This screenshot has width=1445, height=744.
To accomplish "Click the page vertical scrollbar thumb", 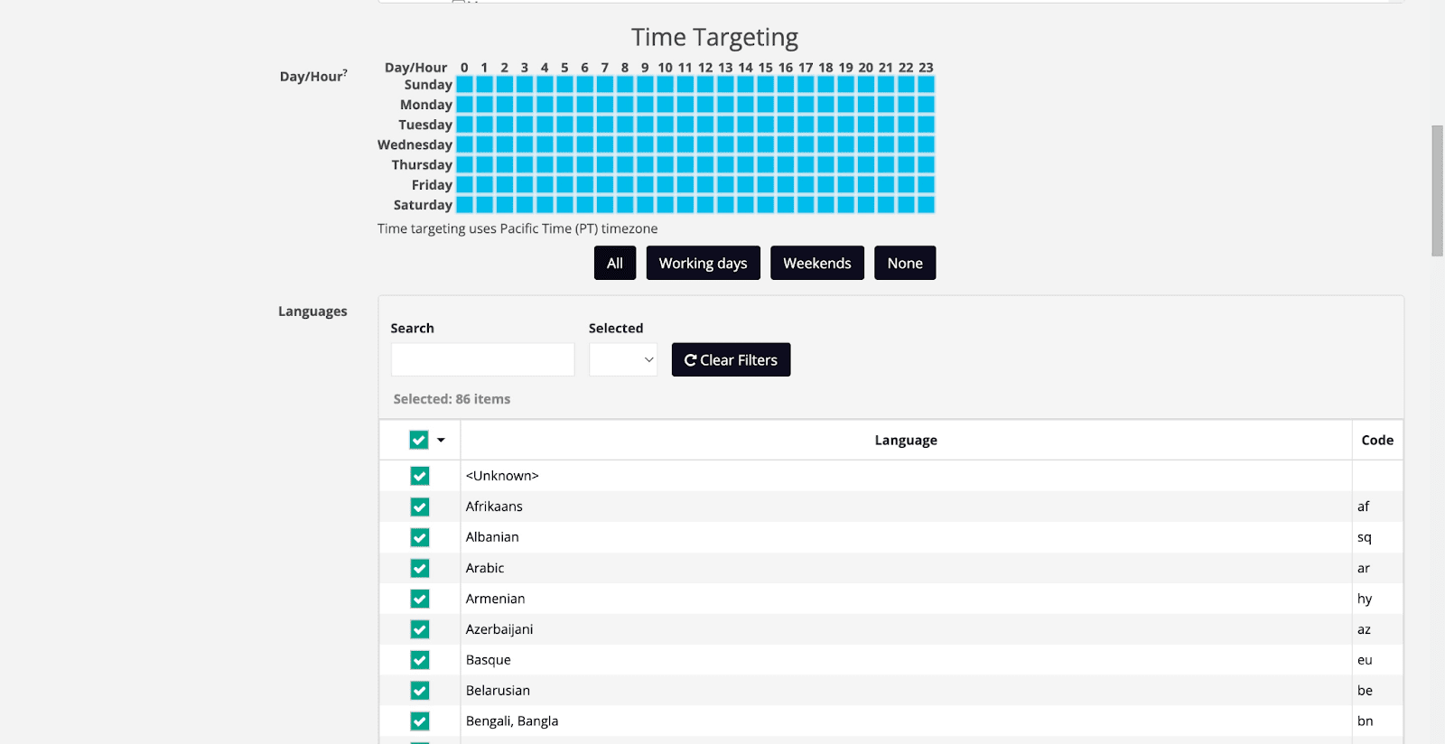I will pos(1437,191).
